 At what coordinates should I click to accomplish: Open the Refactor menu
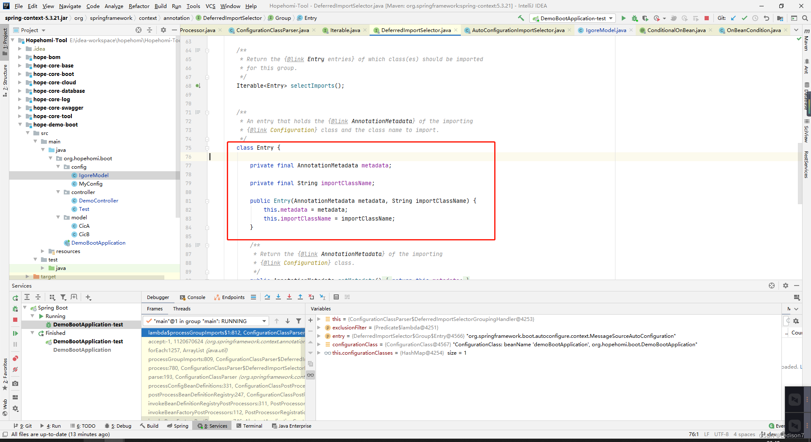[x=139, y=6]
